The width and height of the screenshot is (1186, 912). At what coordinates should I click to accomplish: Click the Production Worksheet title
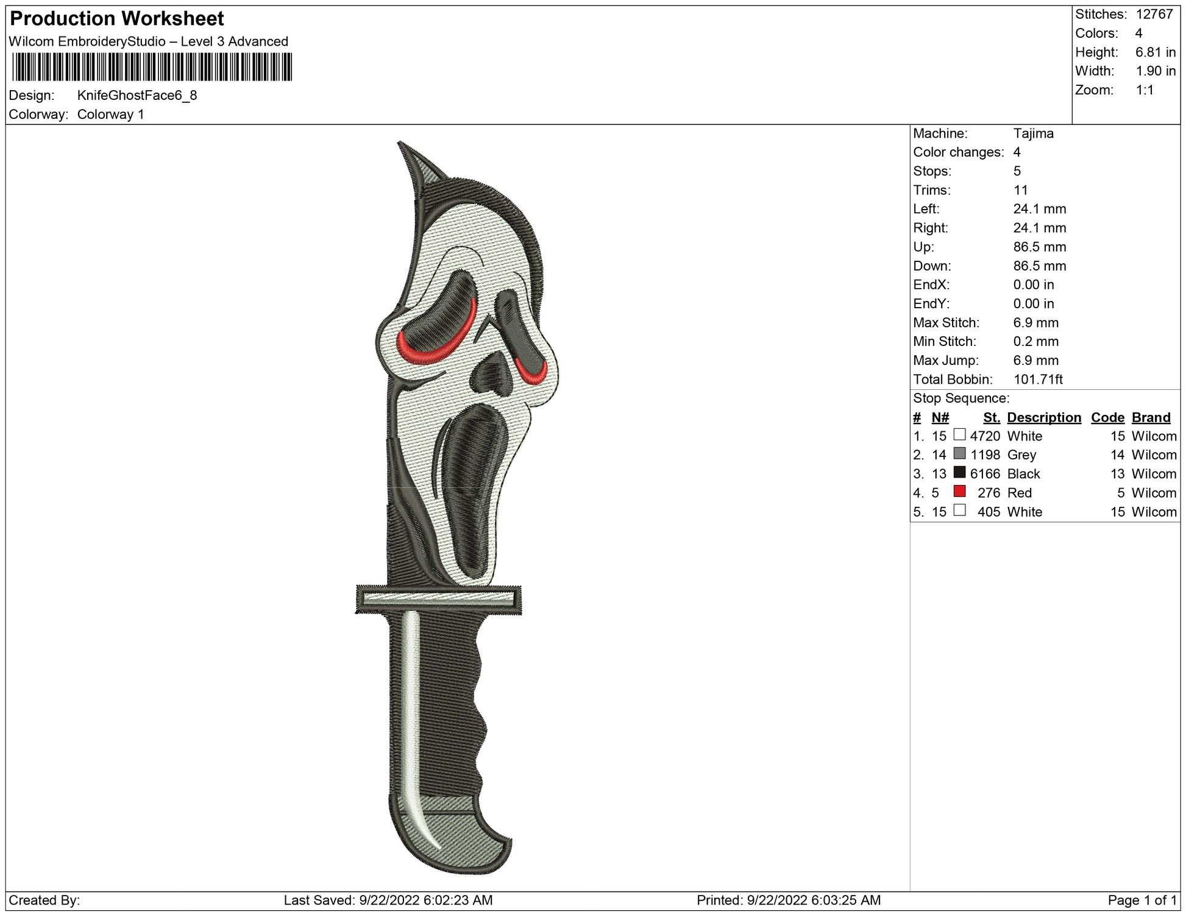[117, 19]
